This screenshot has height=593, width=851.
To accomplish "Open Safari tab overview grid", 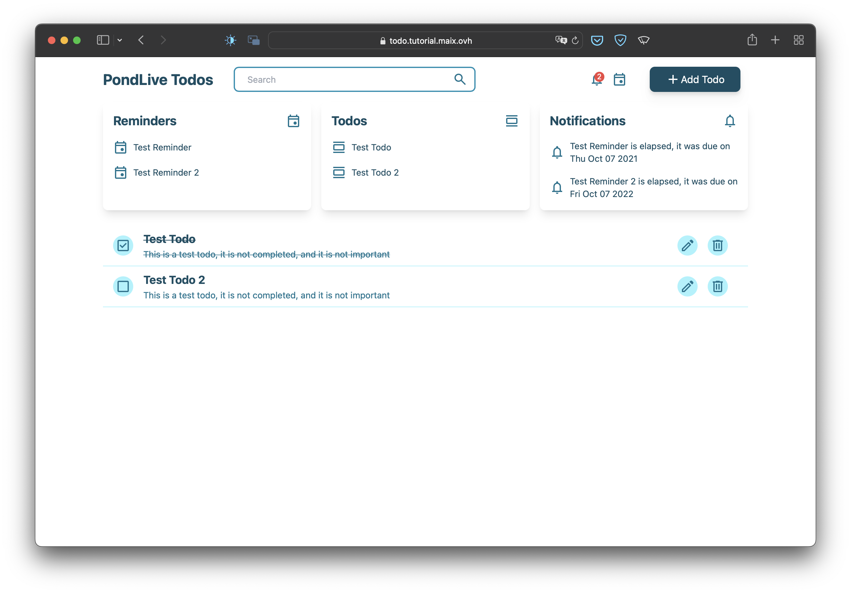I will [798, 40].
